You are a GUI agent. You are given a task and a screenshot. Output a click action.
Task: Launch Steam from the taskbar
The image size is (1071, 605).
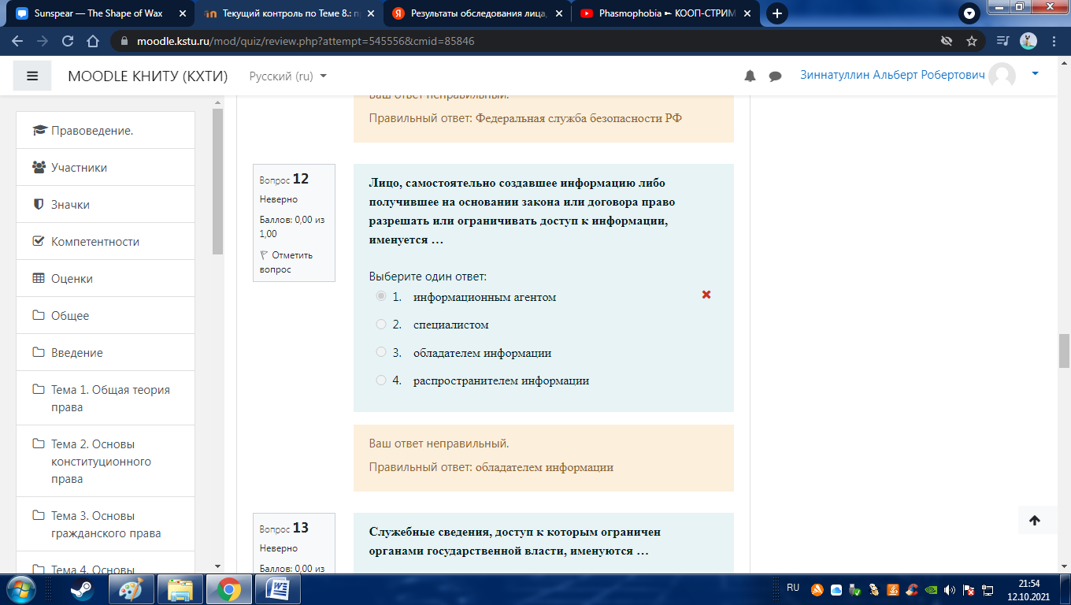pyautogui.click(x=80, y=588)
